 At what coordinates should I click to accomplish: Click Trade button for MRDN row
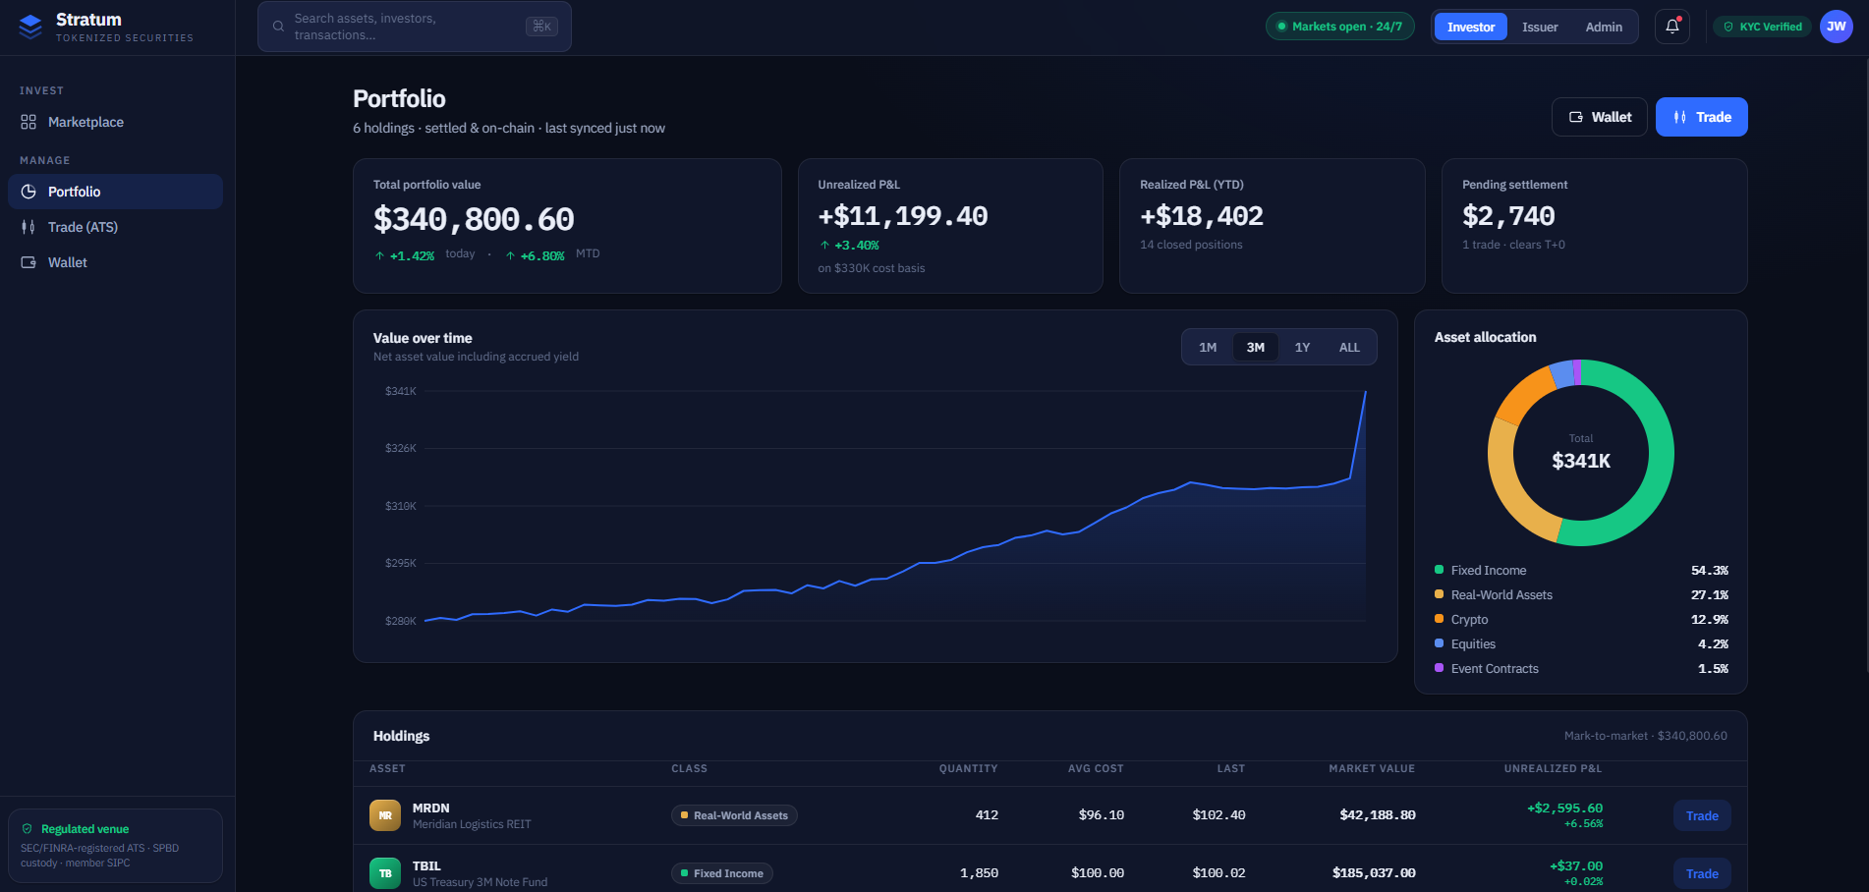coord(1702,815)
